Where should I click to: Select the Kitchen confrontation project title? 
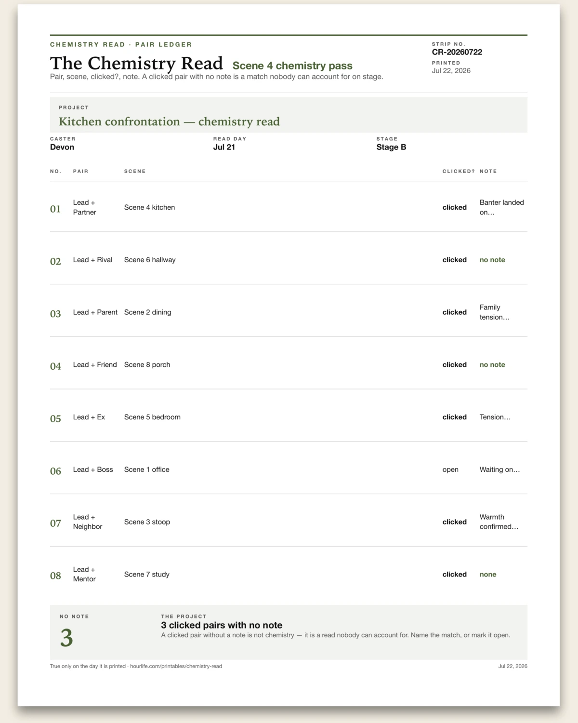(169, 121)
